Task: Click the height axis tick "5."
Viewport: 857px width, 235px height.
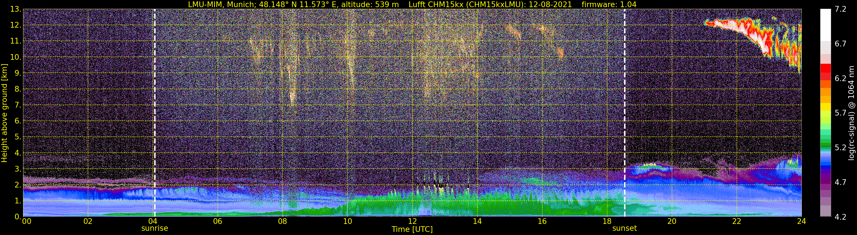Action: 18,137
